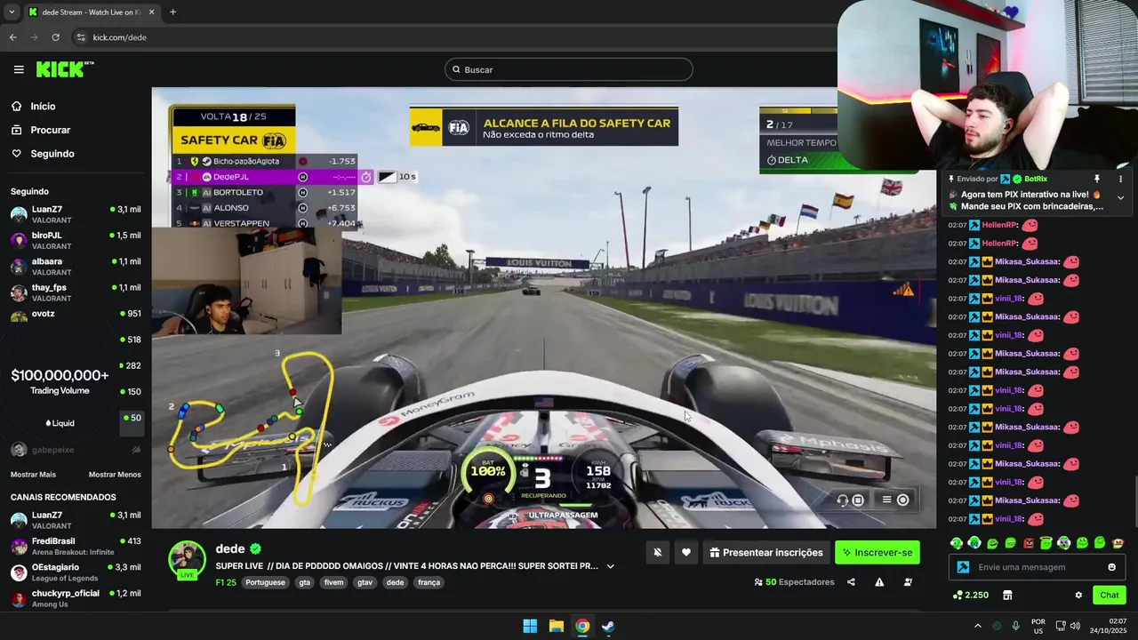This screenshot has height=640, width=1138.
Task: Open site information icon in address bar
Action: coord(81,37)
